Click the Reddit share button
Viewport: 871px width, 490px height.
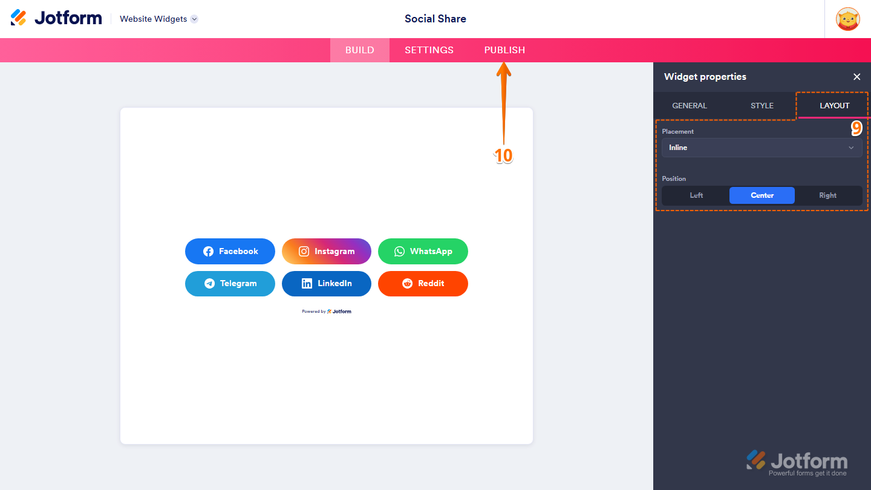423,283
